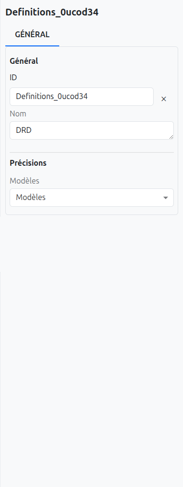183x487 pixels.
Task: Switch to the GÉNÉRAL tab
Action: pos(32,34)
